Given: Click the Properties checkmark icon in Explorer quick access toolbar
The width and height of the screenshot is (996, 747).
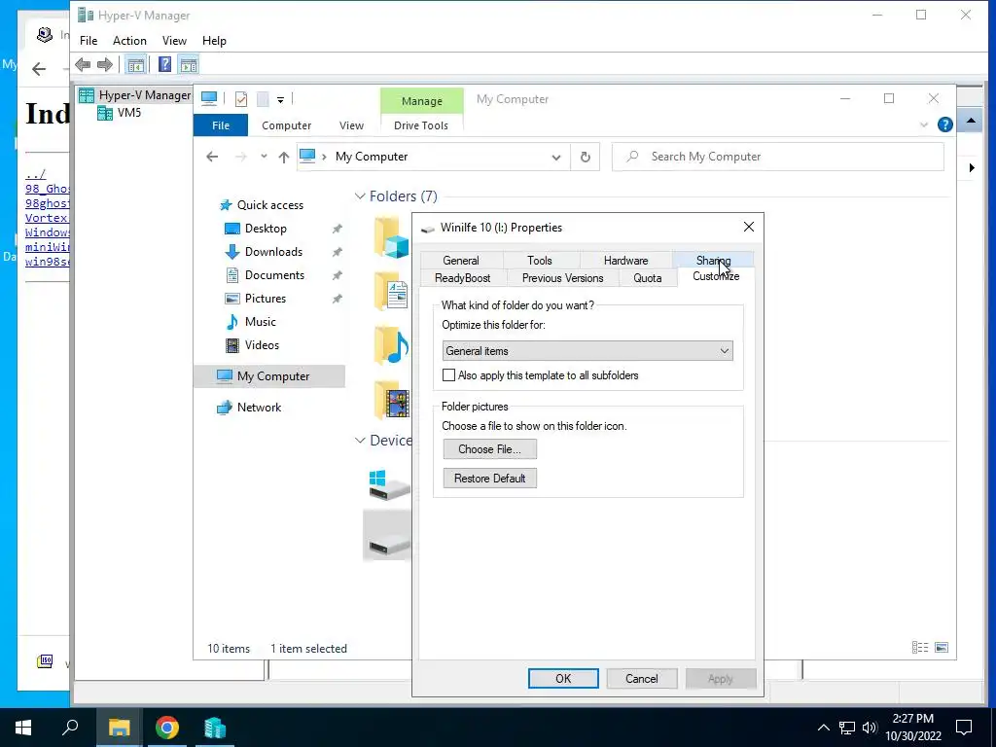Looking at the screenshot, I should (x=241, y=99).
